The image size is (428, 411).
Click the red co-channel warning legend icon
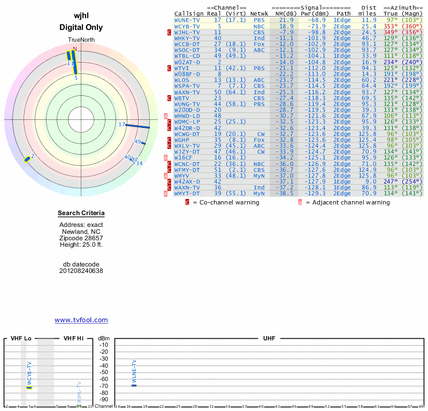pos(187,202)
